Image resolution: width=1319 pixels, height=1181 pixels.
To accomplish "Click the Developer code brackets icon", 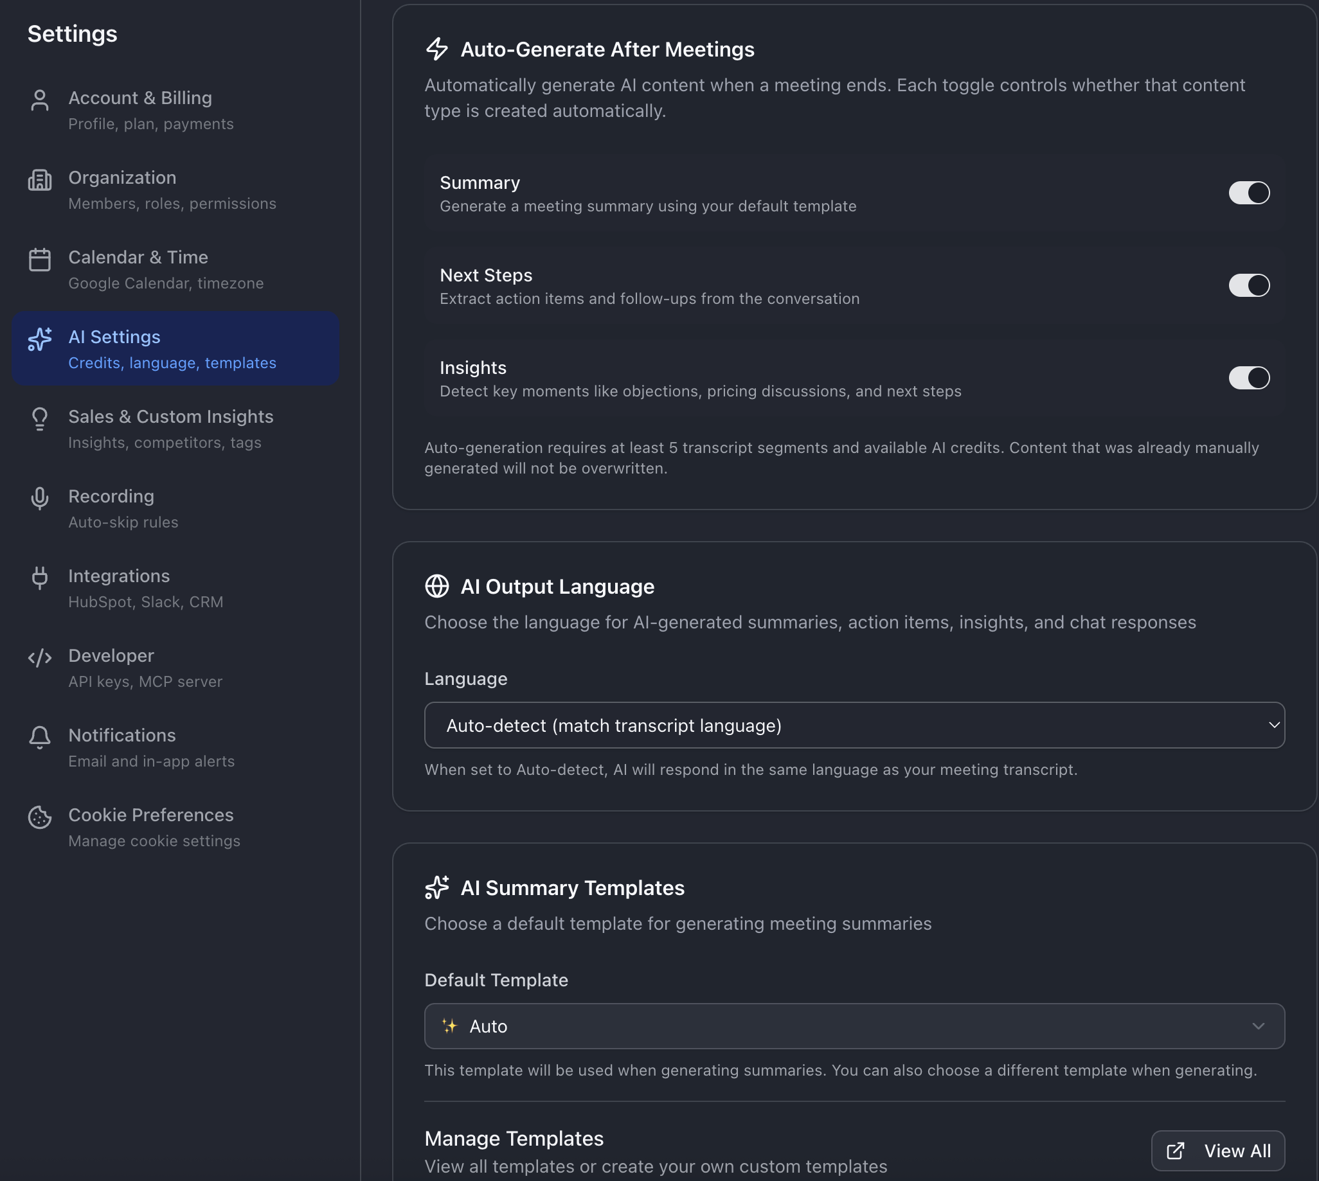I will pos(40,657).
